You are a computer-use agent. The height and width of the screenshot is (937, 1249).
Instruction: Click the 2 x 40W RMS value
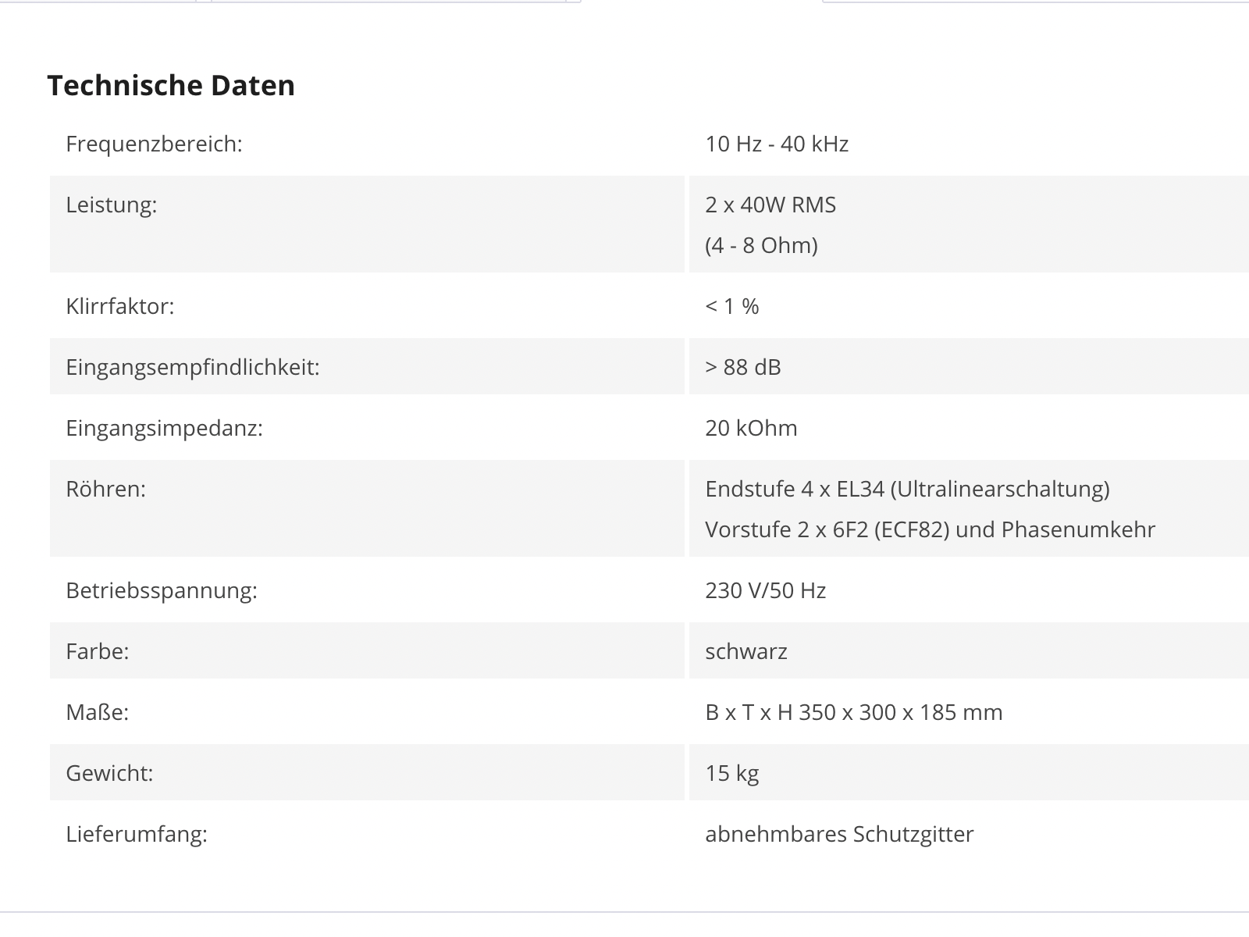pyautogui.click(x=770, y=205)
